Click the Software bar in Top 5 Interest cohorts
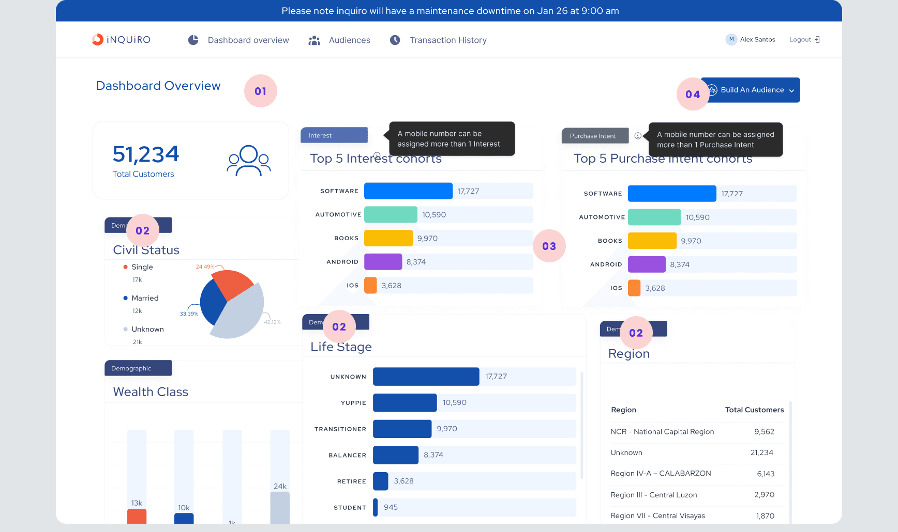The image size is (898, 532). click(x=408, y=191)
